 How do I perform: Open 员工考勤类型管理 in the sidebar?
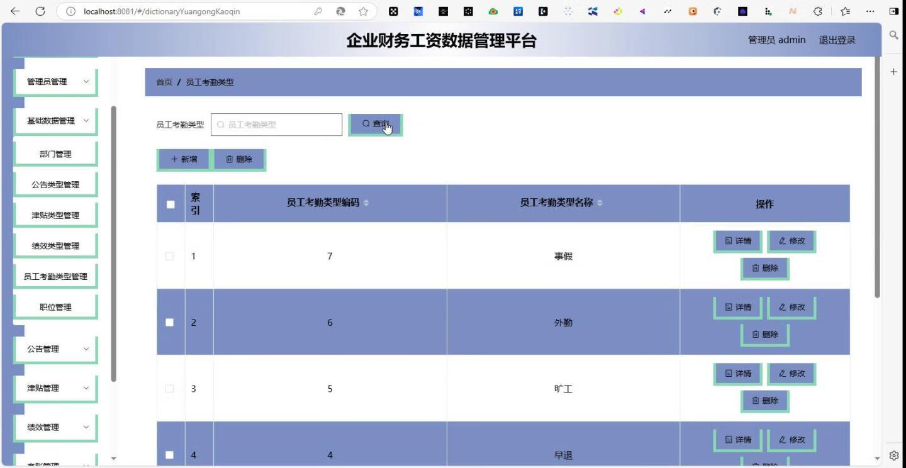(55, 277)
